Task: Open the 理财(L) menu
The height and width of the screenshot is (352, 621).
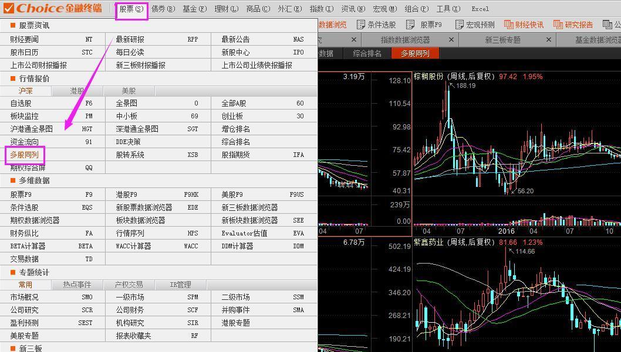Action: point(226,9)
